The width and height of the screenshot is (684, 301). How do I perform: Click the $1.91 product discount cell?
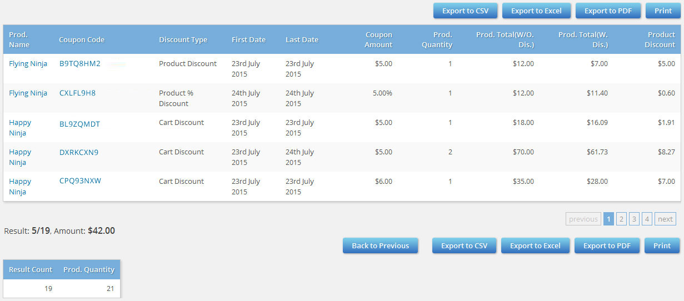point(667,122)
